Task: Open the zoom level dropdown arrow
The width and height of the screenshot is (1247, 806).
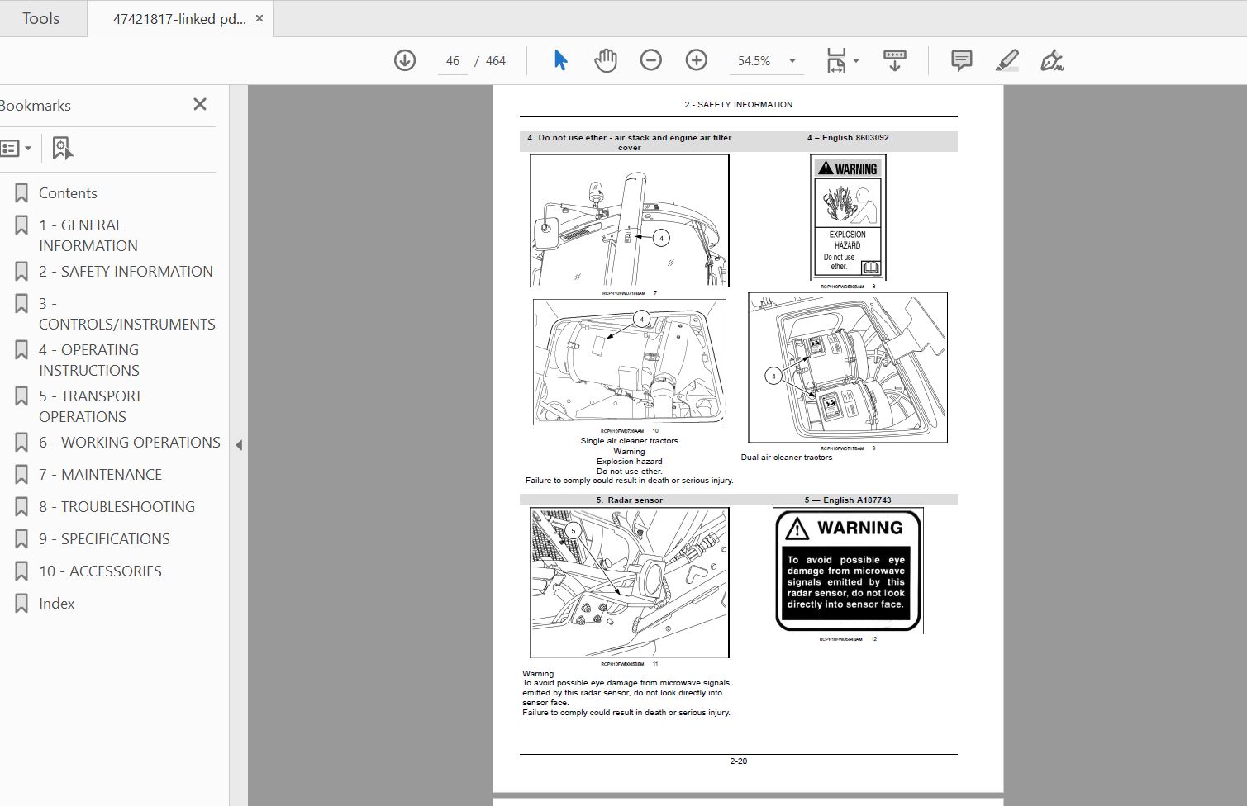Action: (x=792, y=60)
